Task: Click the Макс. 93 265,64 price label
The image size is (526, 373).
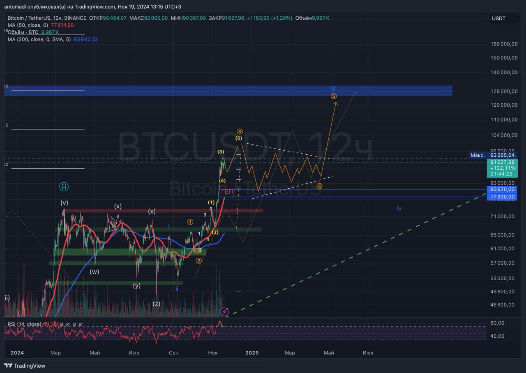Action: coord(493,155)
